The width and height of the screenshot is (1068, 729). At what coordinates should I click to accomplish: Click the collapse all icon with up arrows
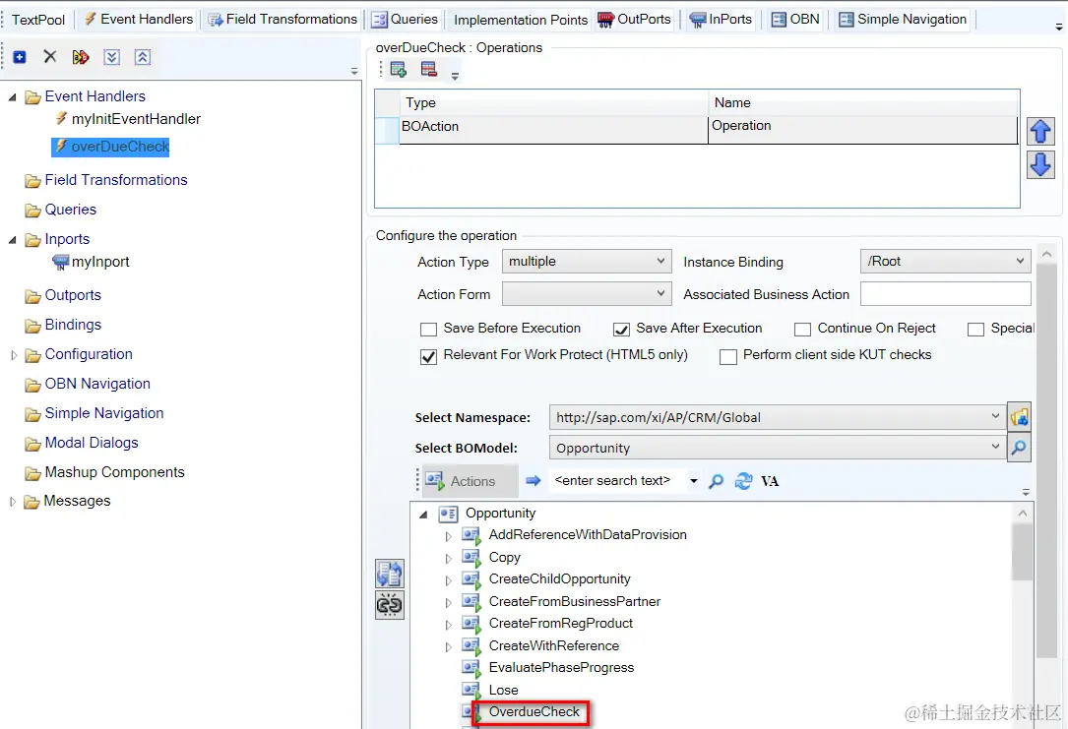click(x=143, y=57)
